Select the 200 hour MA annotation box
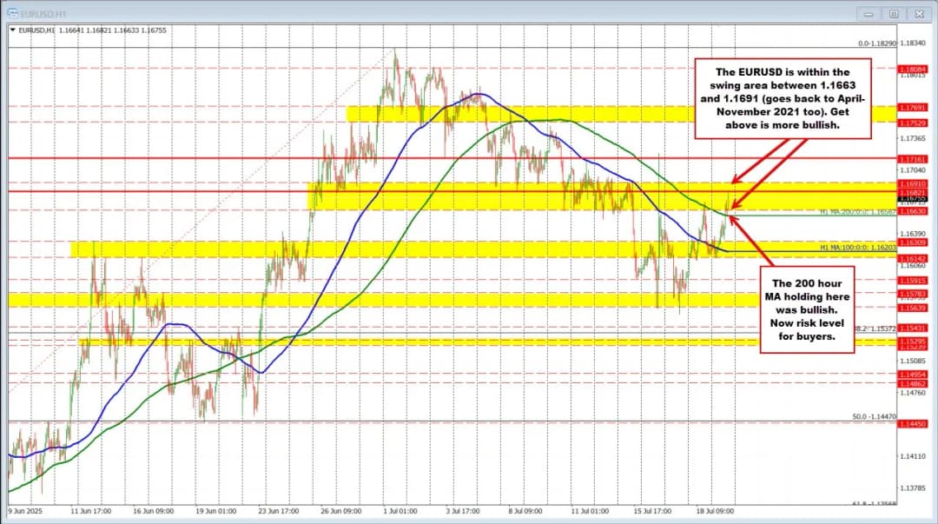 point(805,308)
